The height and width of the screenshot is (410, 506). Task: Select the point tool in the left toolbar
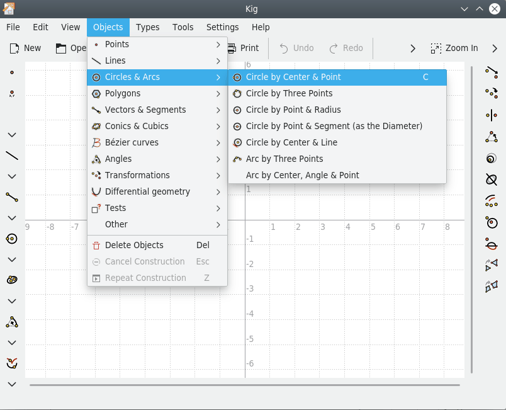(12, 72)
